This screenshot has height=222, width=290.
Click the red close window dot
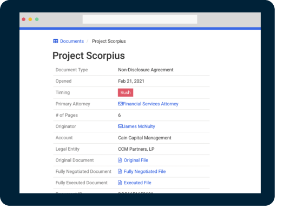click(23, 19)
